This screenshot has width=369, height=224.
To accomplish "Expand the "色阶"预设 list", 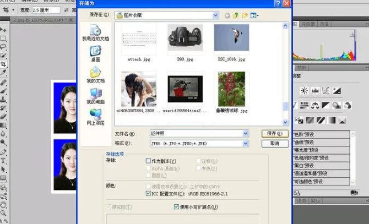I will (322, 134).
